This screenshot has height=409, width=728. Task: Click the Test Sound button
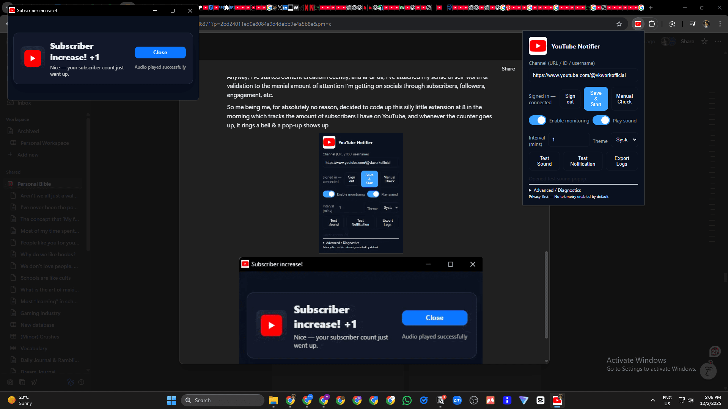[544, 161]
